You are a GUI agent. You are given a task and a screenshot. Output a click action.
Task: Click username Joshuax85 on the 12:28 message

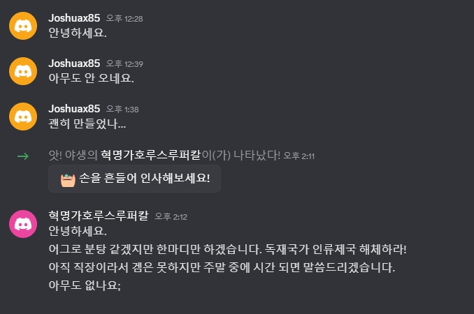click(74, 17)
